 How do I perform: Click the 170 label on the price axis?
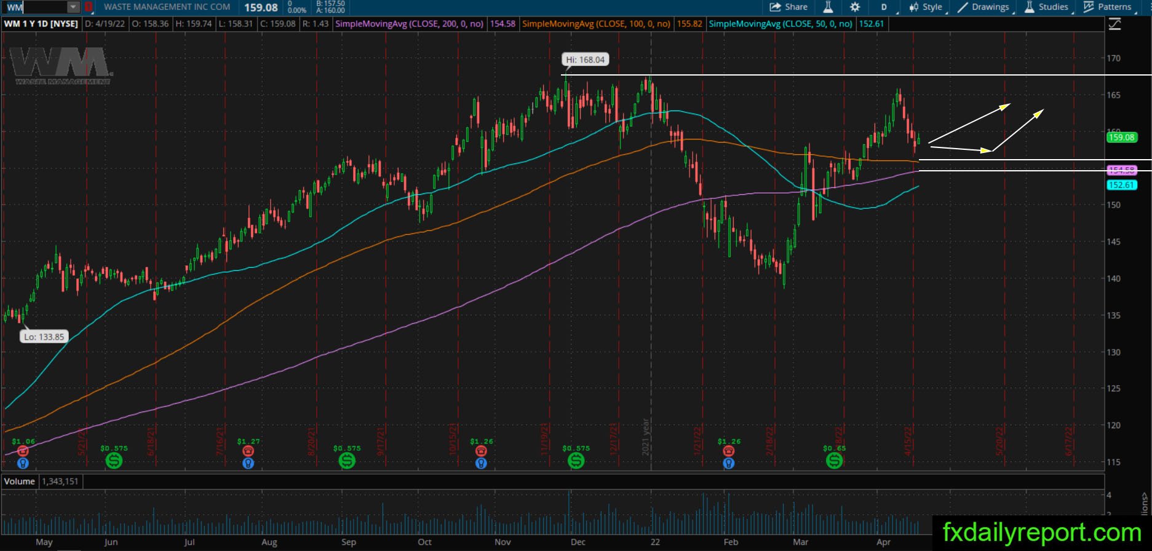pos(1113,58)
